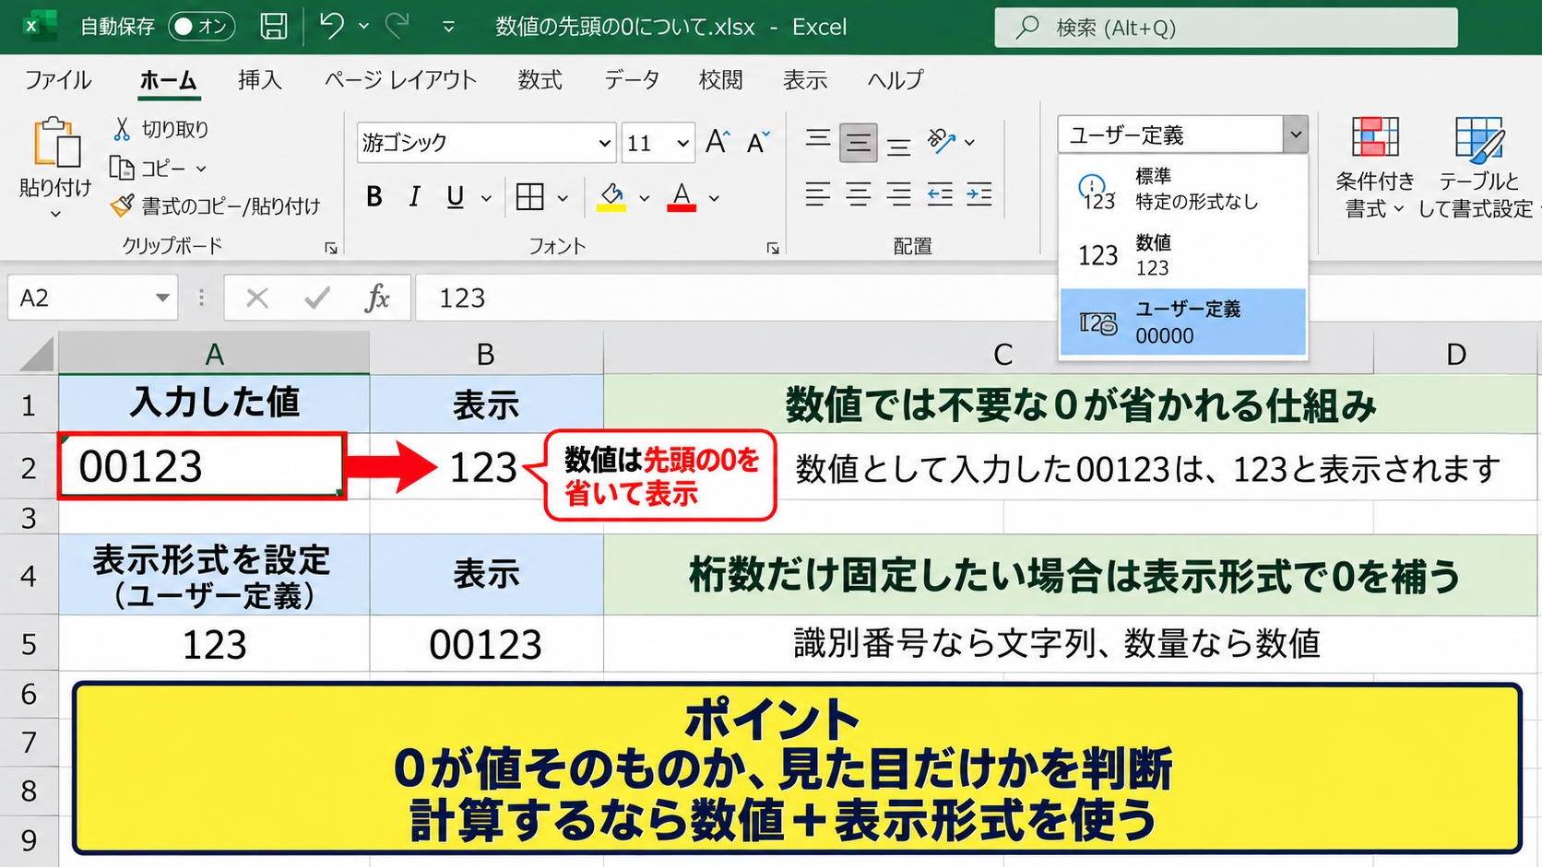Increase indent in alignment group

[979, 194]
